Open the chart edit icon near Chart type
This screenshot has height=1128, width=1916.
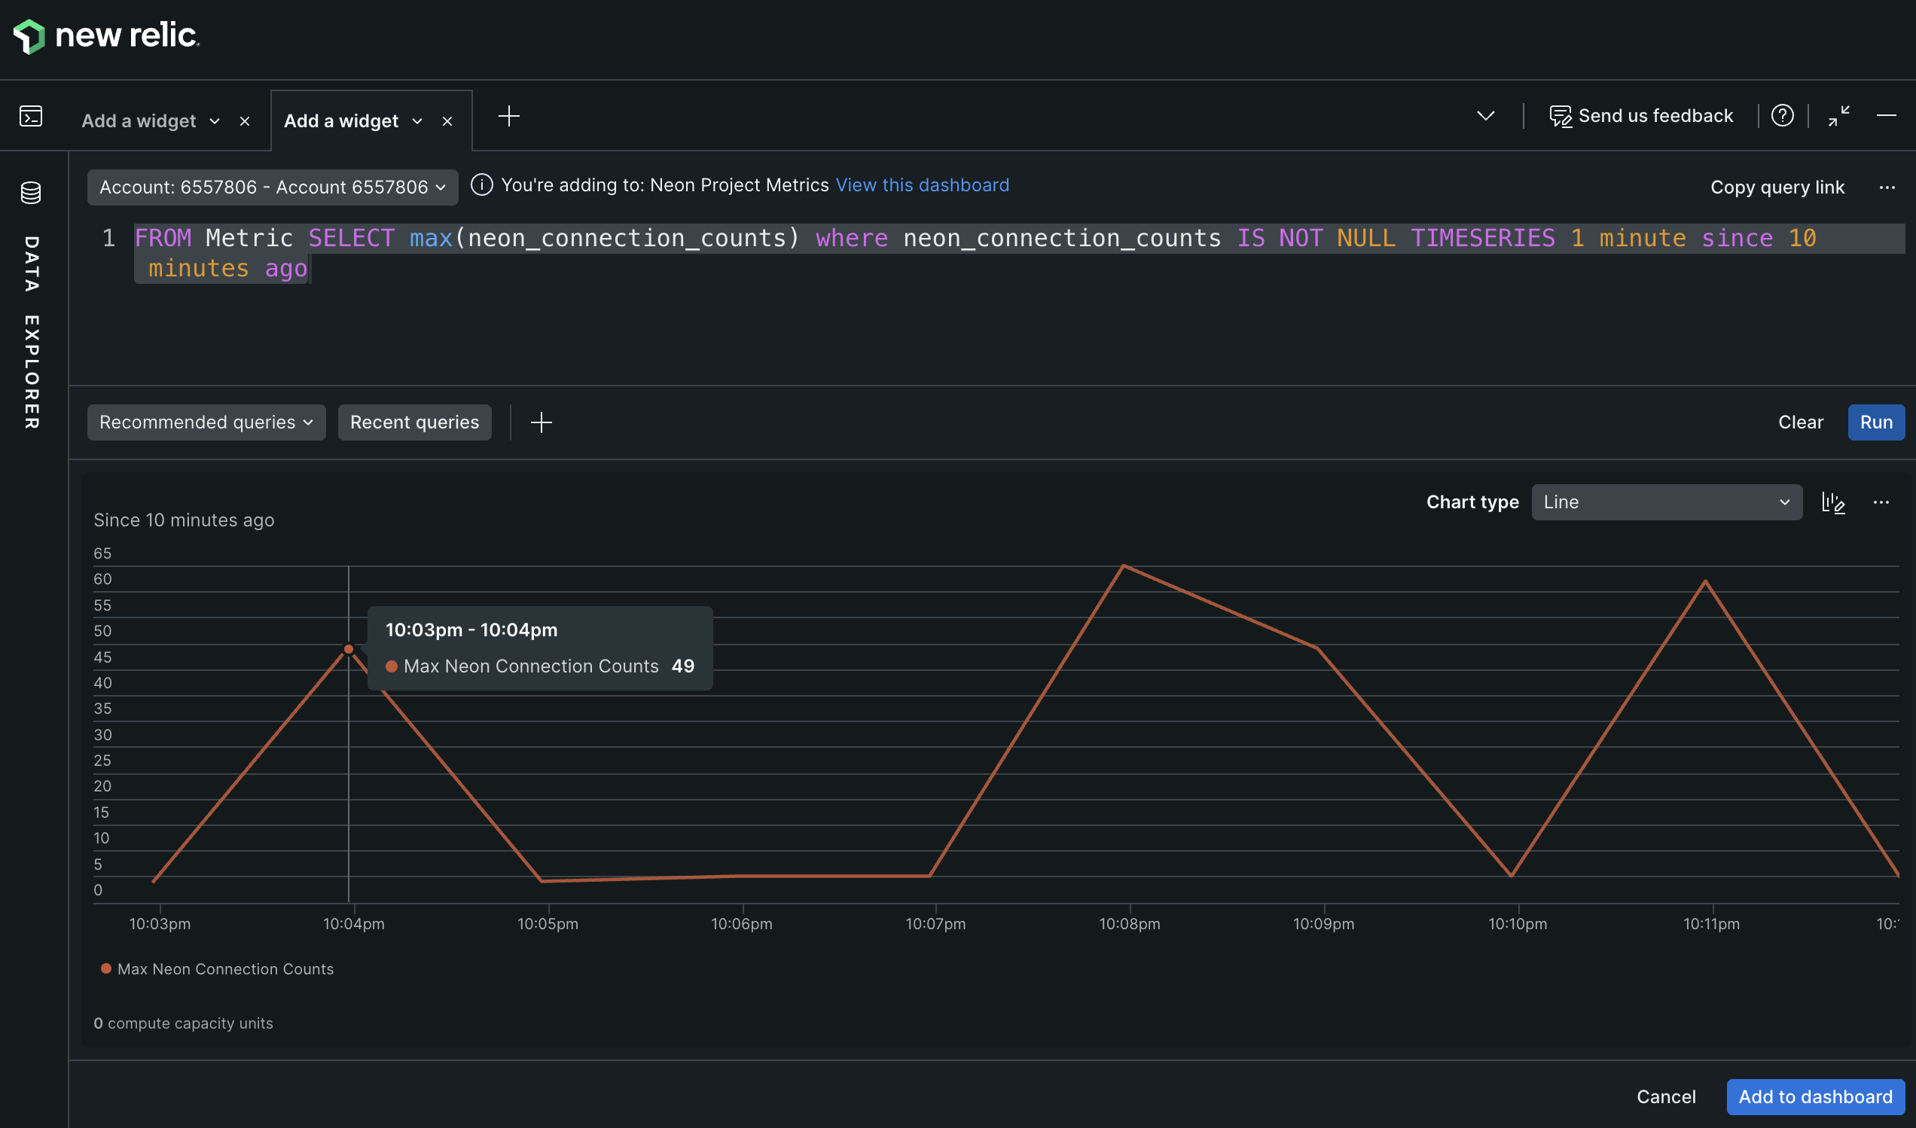pyautogui.click(x=1834, y=502)
